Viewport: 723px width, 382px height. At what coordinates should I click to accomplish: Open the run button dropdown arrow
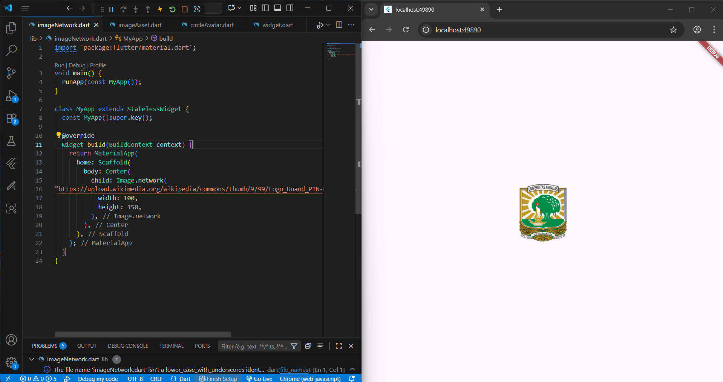click(328, 25)
